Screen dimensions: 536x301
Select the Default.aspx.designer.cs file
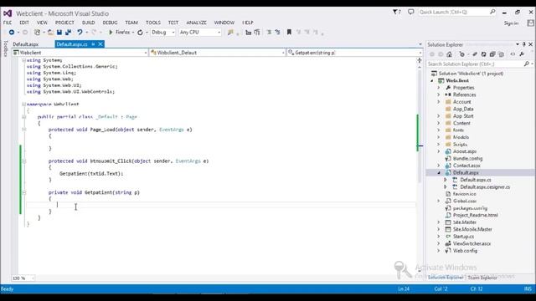point(485,186)
